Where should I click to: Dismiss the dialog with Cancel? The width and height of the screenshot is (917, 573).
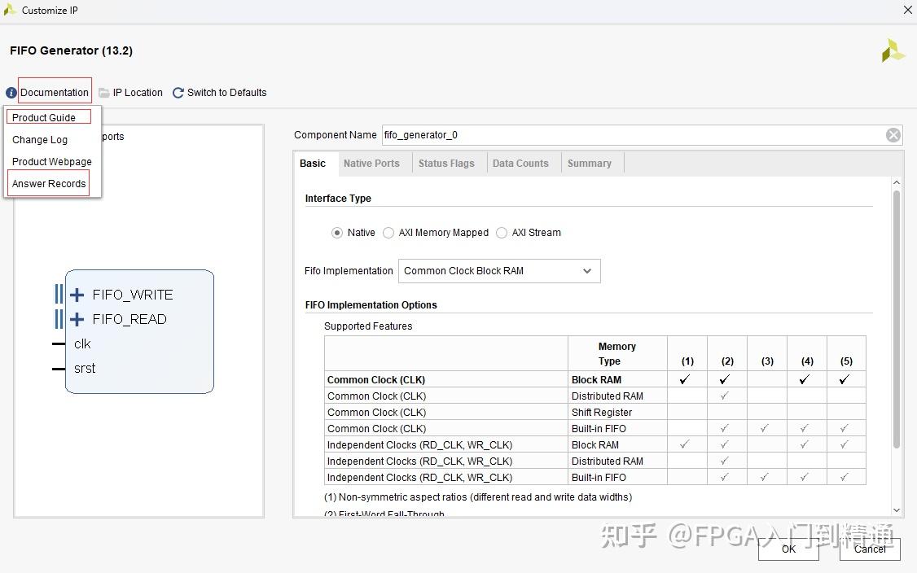869,549
